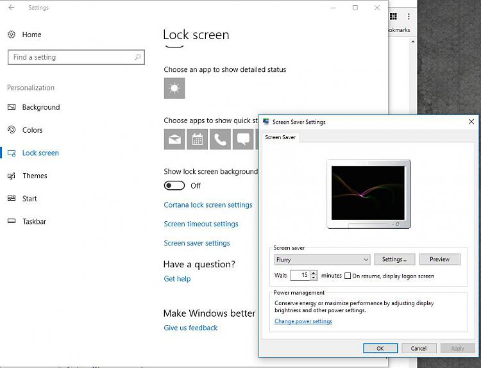Viewport: 481px width, 368px height.
Task: Click the Taskbar icon in sidebar
Action: 12,221
